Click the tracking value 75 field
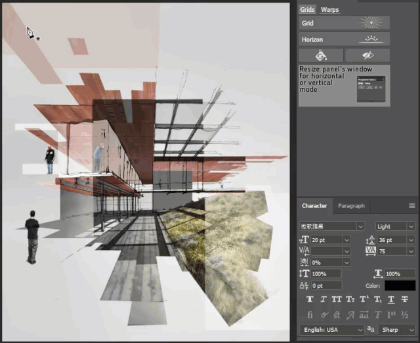Viewport: 420px width, 343px height. [x=392, y=251]
